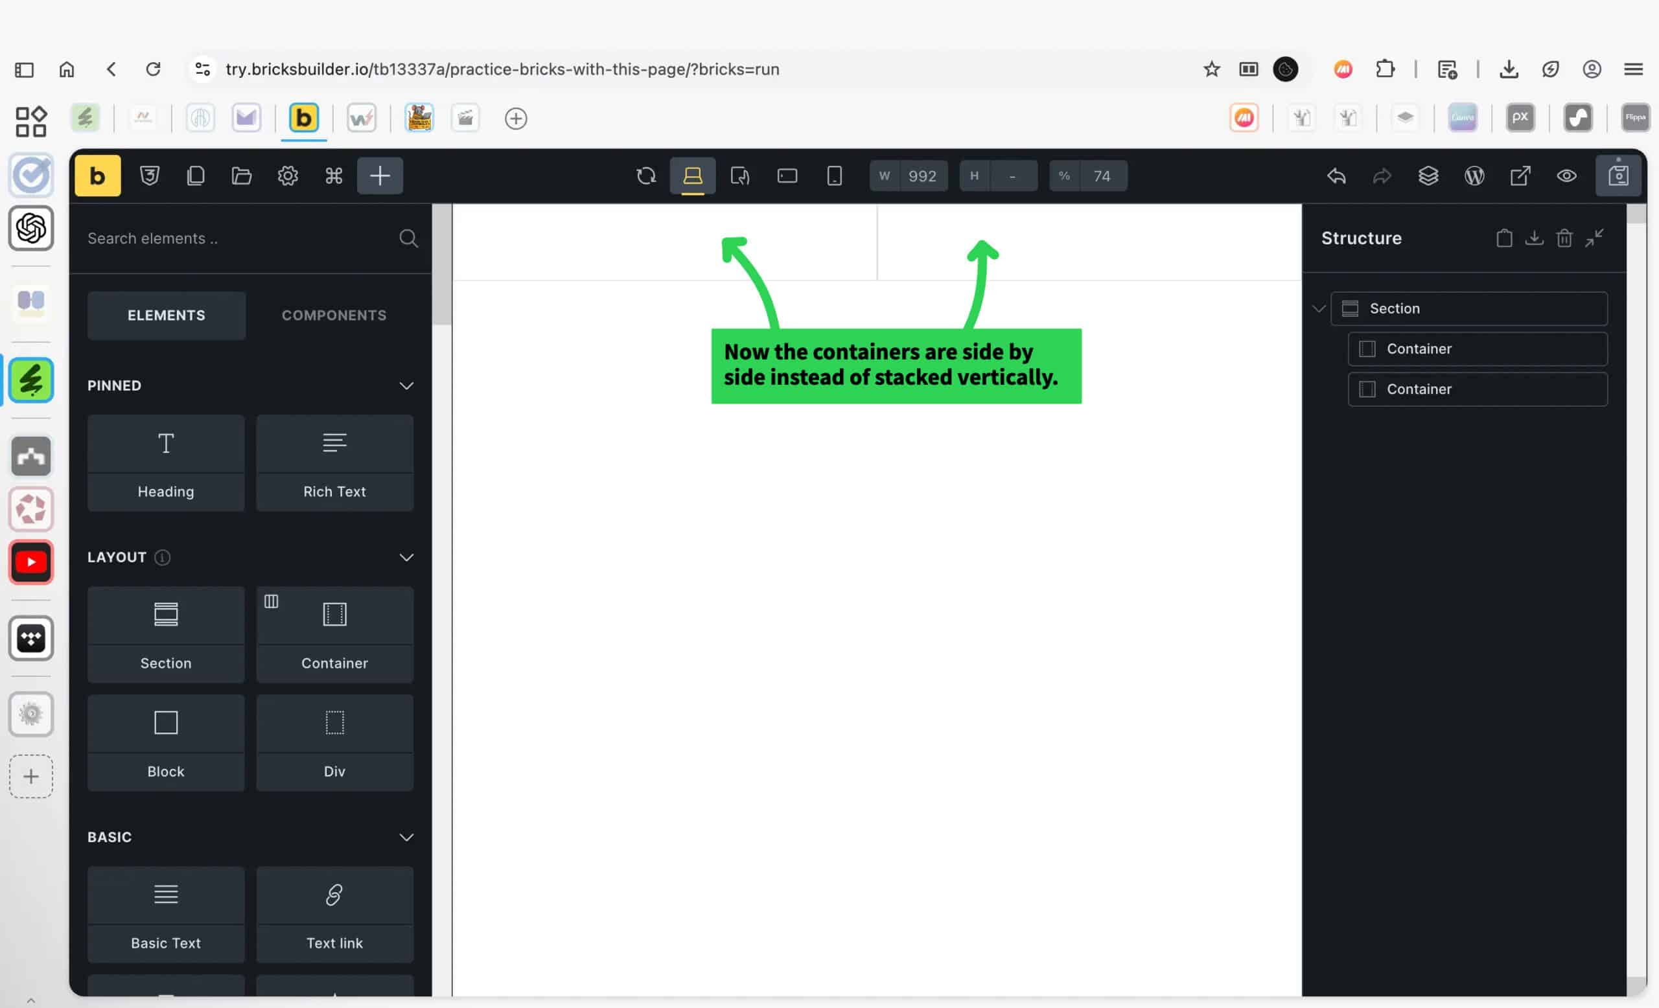Add a Div layout element
This screenshot has height=1008, width=1659.
click(334, 742)
